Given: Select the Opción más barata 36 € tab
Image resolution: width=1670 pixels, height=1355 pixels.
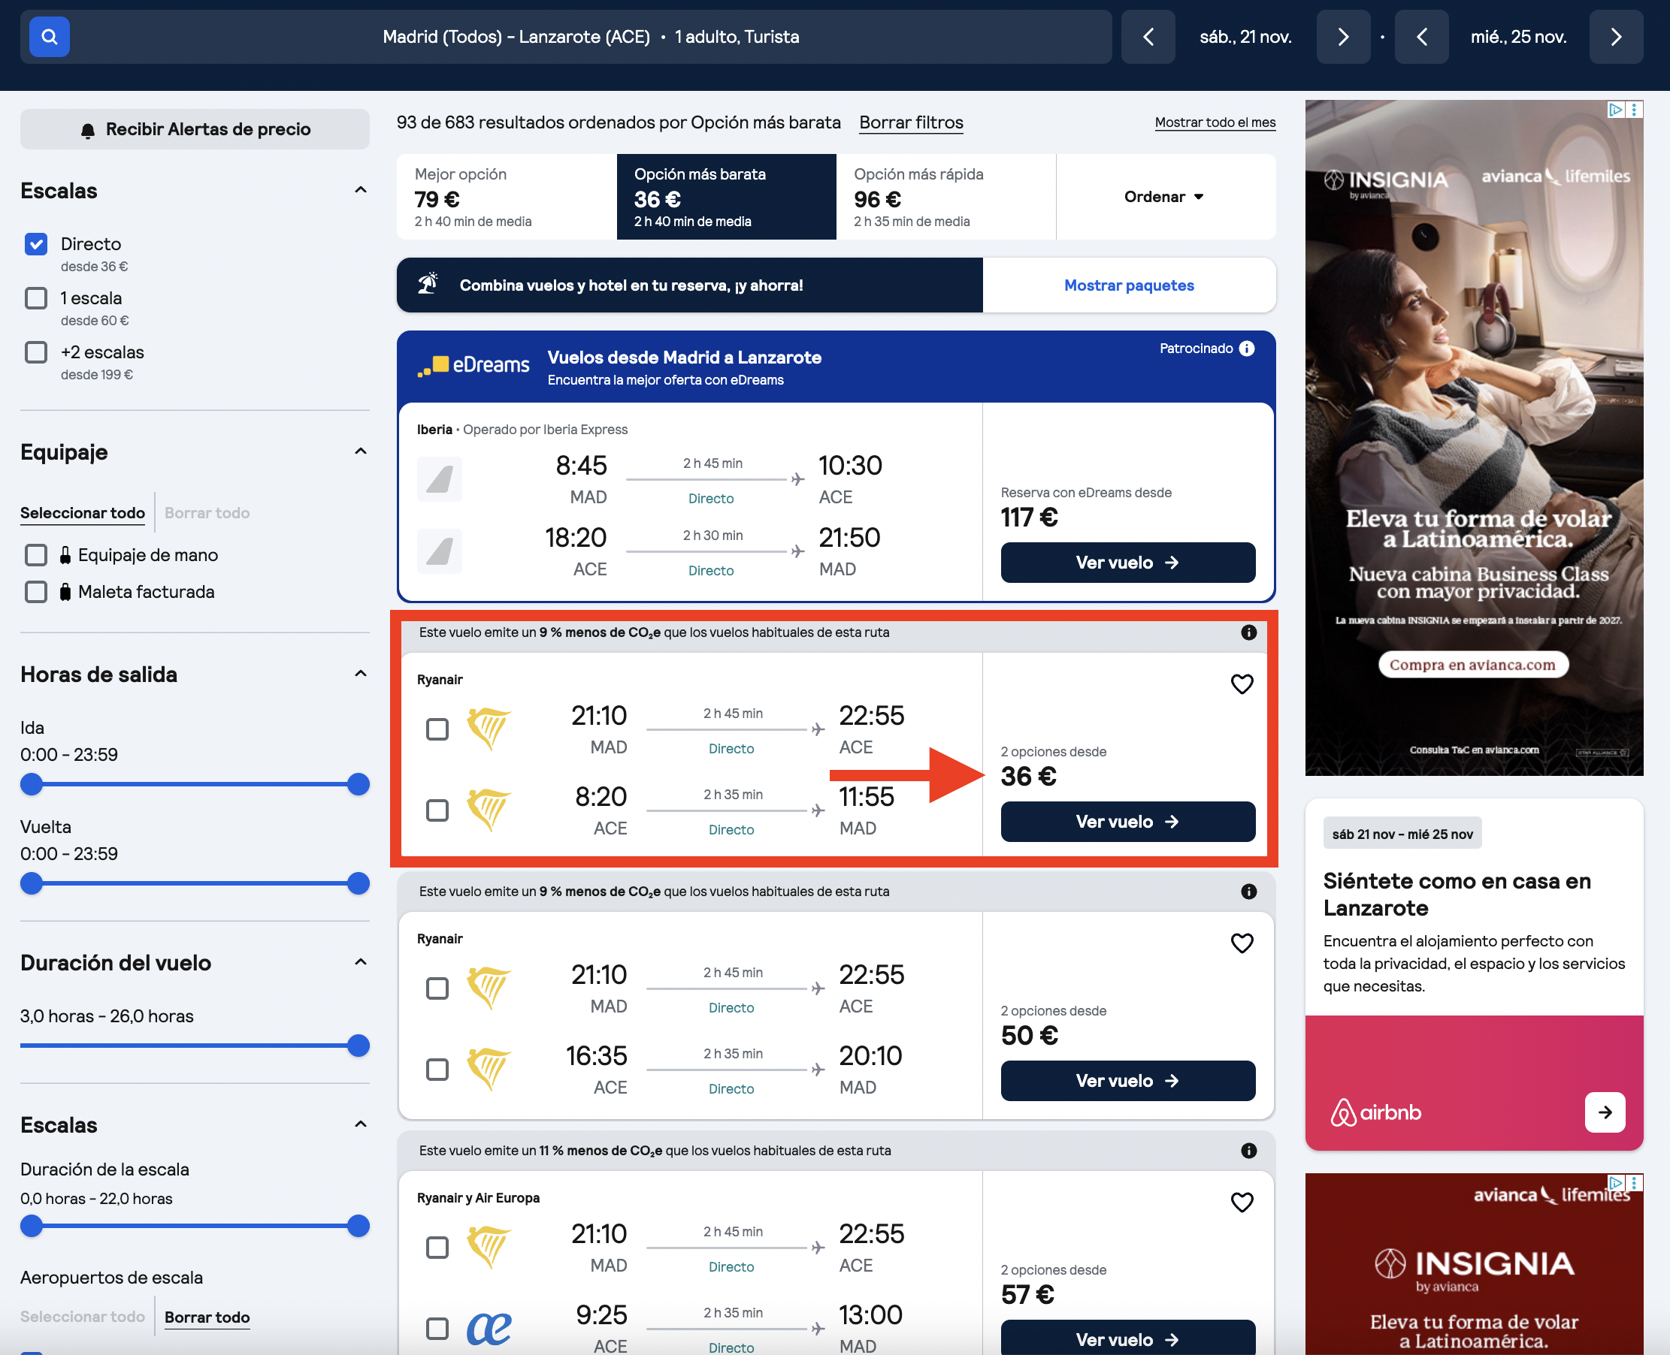Looking at the screenshot, I should 727,197.
